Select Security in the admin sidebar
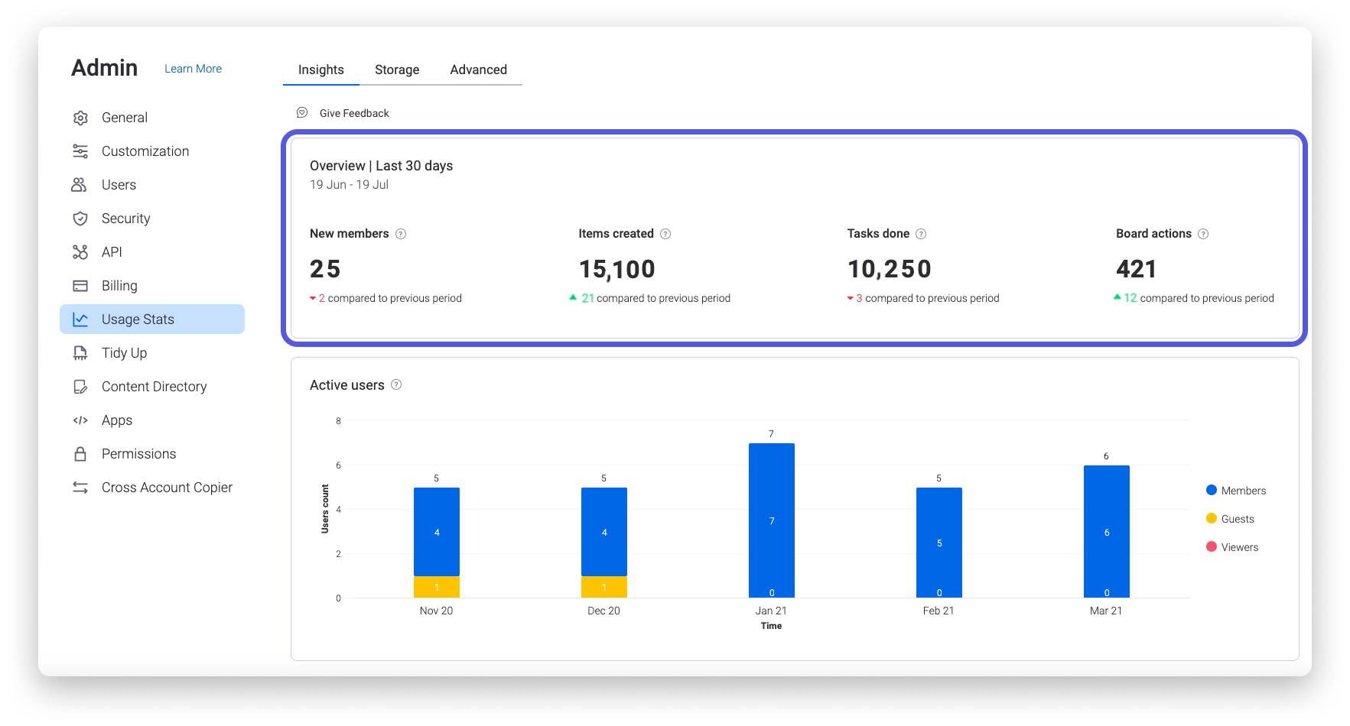The height and width of the screenshot is (726, 1350). tap(152, 219)
